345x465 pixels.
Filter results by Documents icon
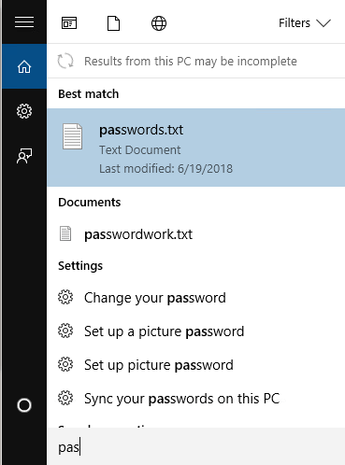pos(113,23)
